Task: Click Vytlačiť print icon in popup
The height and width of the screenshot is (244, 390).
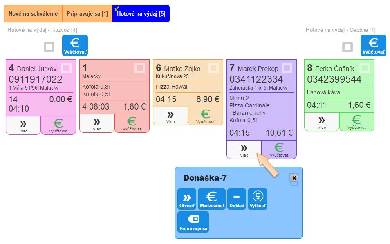Action: (258, 199)
